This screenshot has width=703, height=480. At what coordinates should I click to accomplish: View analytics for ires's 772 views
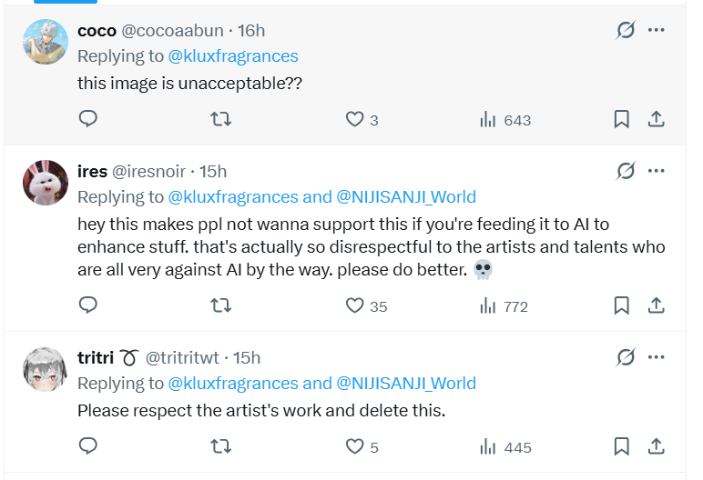(504, 305)
